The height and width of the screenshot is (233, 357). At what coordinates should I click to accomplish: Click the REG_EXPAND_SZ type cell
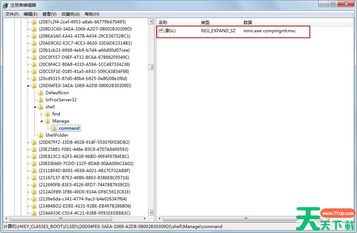coord(218,30)
